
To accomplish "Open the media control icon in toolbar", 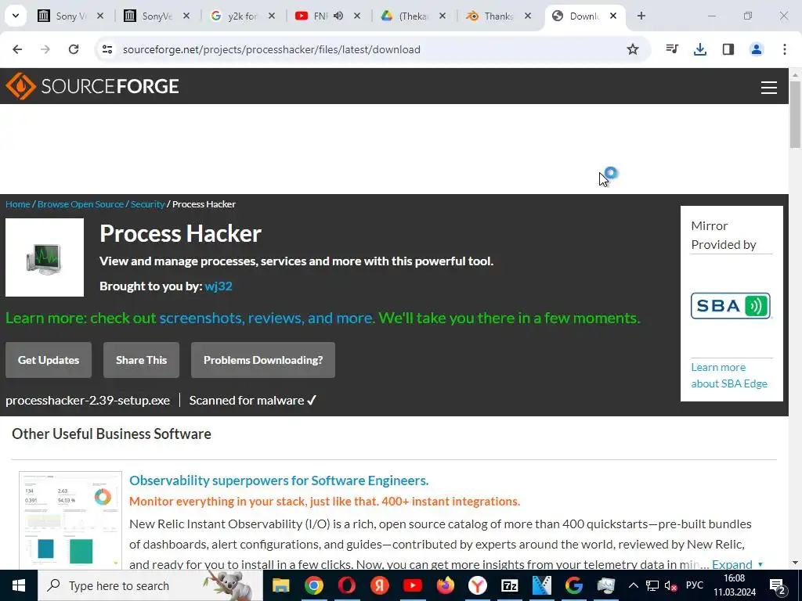I will point(672,49).
